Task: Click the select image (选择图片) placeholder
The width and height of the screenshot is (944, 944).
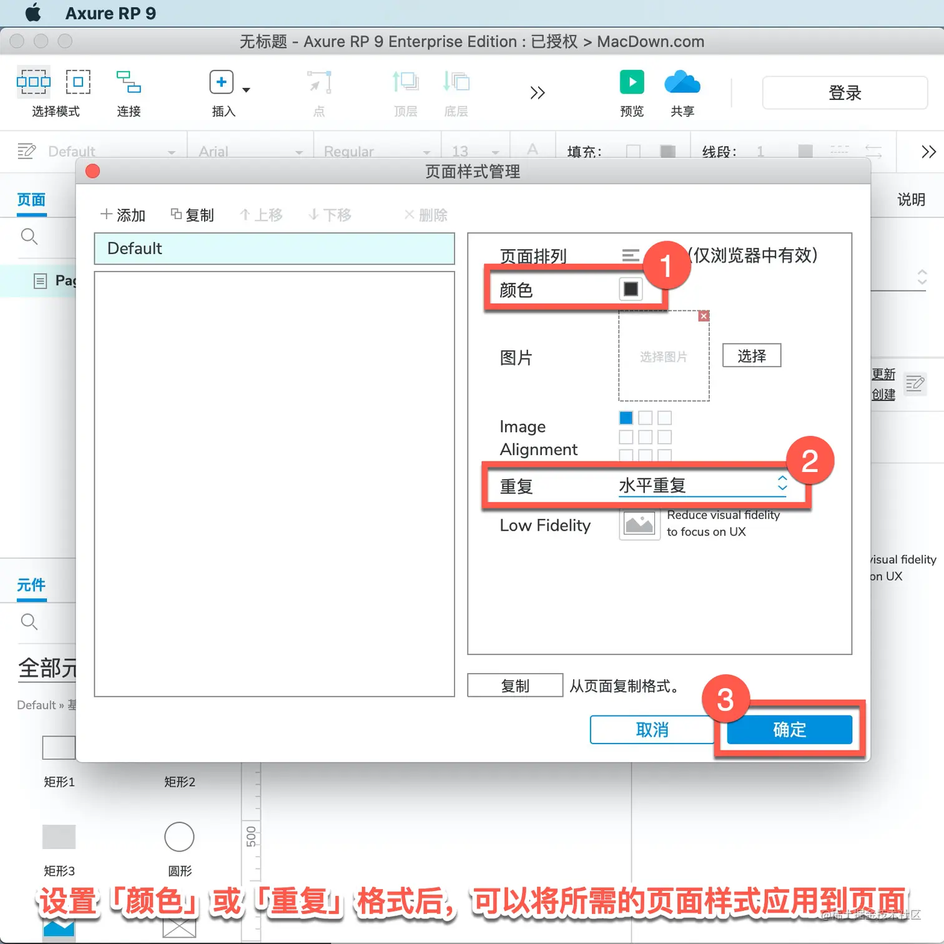Action: click(x=664, y=356)
